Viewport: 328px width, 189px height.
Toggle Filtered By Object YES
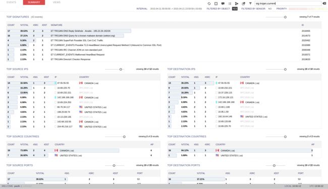coord(235,9)
